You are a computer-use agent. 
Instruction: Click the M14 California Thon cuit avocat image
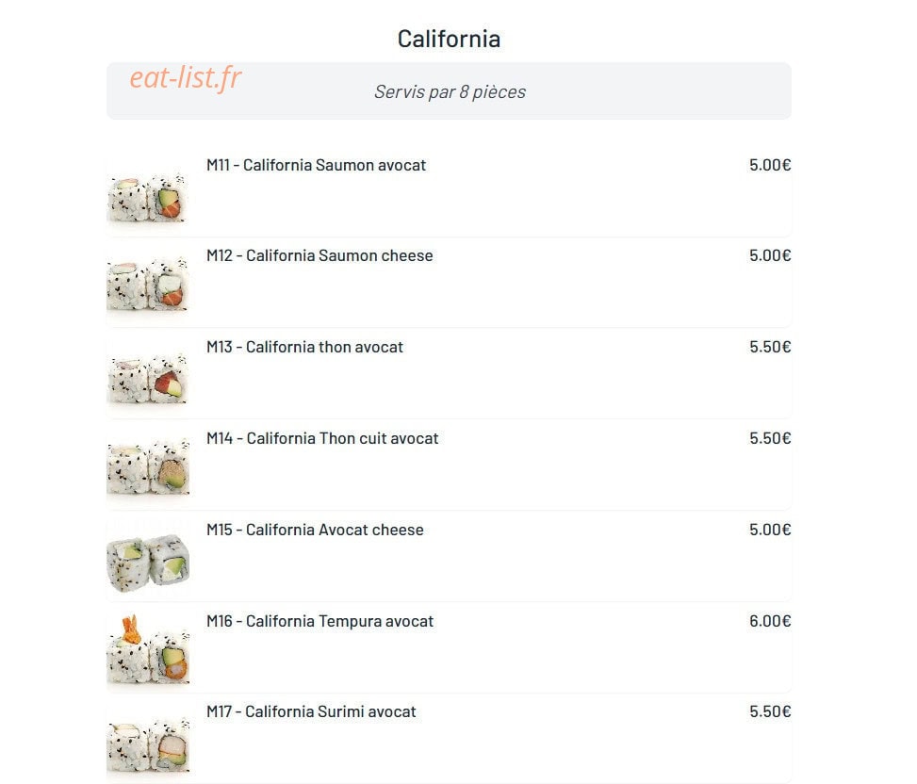[148, 468]
